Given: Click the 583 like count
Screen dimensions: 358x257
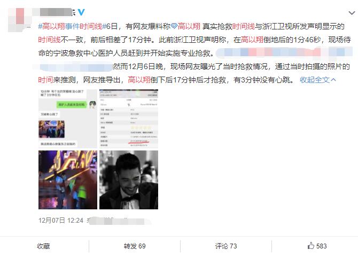Looking at the screenshot, I should (322, 246).
